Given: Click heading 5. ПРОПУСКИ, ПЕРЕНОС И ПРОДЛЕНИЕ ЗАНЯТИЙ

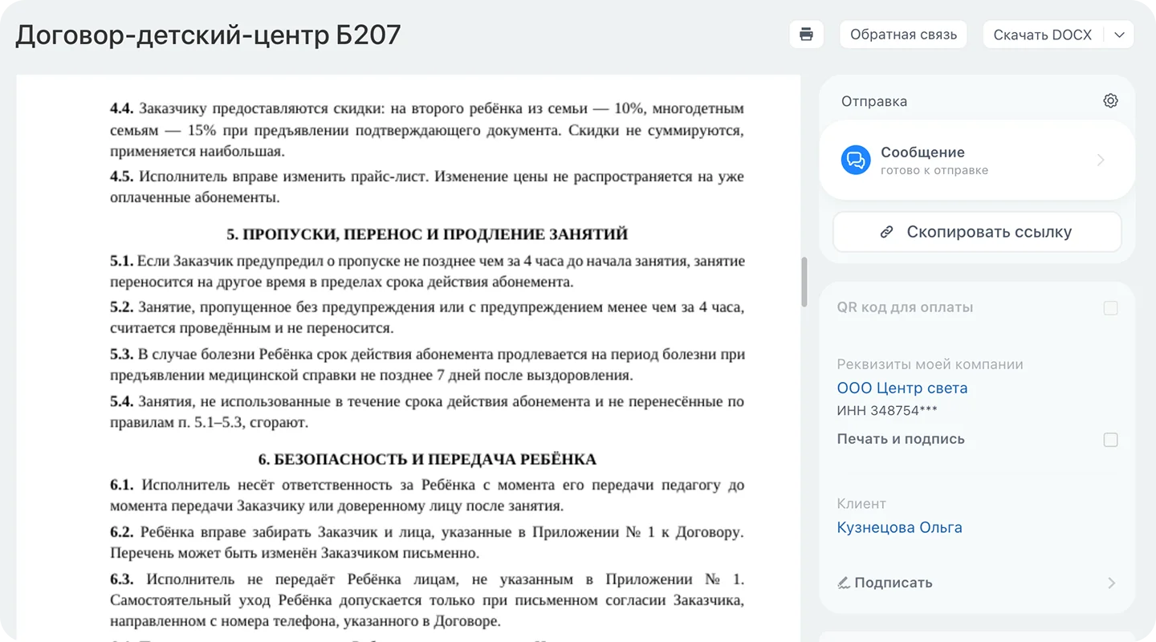Looking at the screenshot, I should click(427, 234).
